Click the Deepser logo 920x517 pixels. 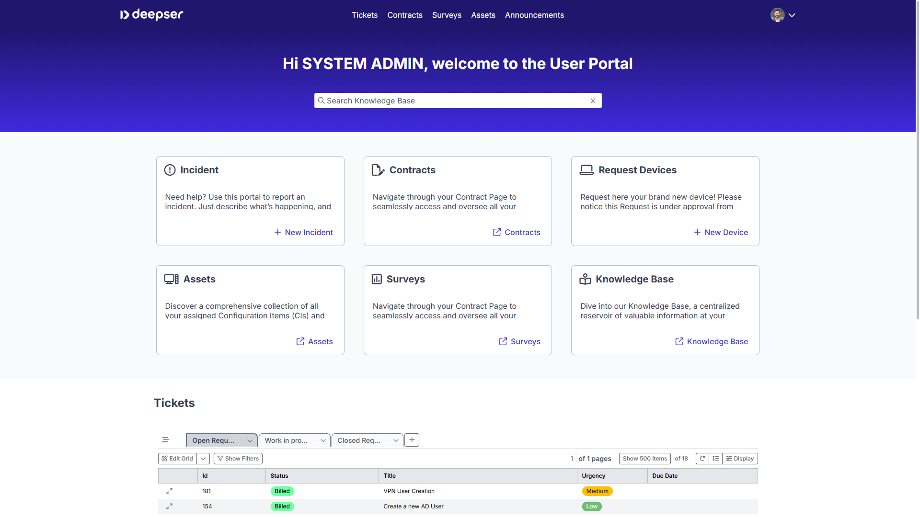click(151, 15)
